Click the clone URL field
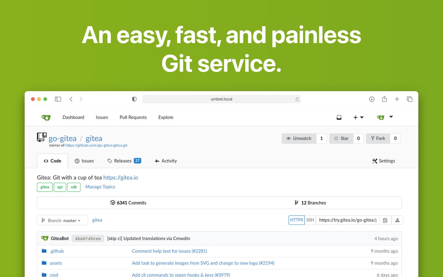 click(x=347, y=220)
